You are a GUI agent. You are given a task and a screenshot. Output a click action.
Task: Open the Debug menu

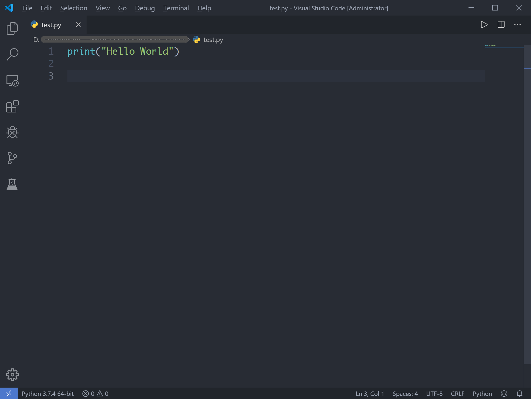pyautogui.click(x=145, y=8)
